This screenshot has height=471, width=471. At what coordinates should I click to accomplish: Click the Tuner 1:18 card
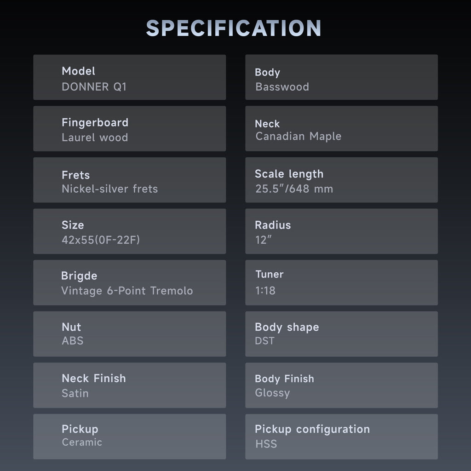pyautogui.click(x=342, y=283)
